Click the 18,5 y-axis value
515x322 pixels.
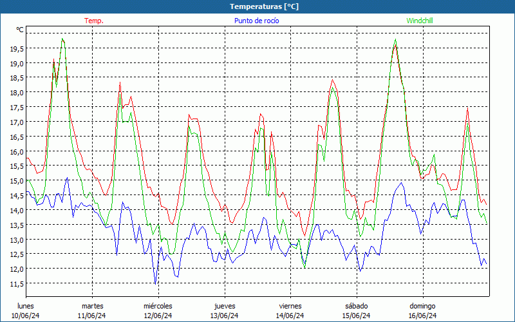click(16, 78)
